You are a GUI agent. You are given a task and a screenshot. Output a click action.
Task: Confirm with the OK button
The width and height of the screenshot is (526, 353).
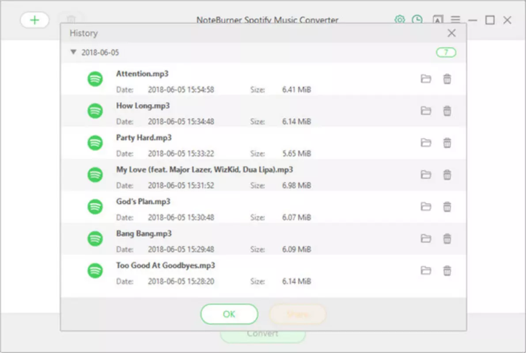point(229,314)
